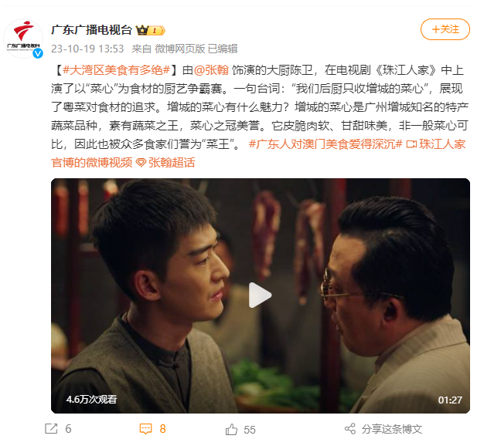The height and width of the screenshot is (439, 484).
Task: Open the #大湾区美食有多绝# hashtag
Action: pyautogui.click(x=117, y=70)
